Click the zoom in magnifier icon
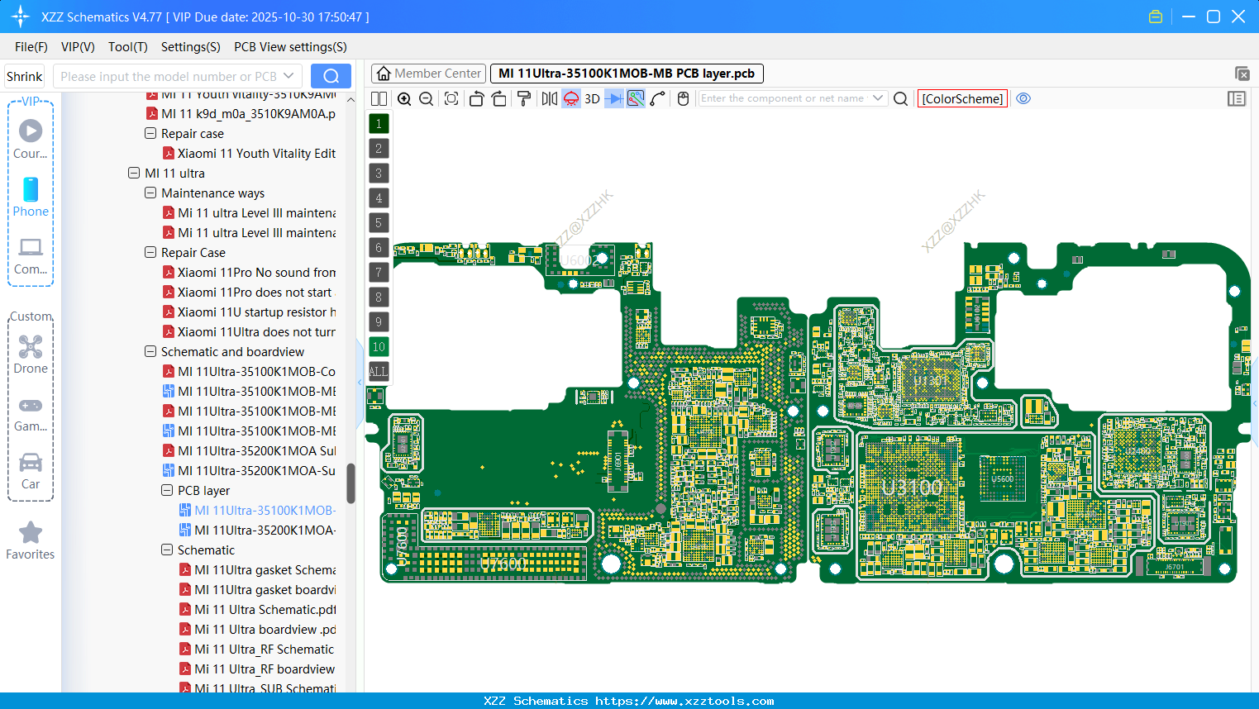The width and height of the screenshot is (1259, 709). tap(404, 98)
